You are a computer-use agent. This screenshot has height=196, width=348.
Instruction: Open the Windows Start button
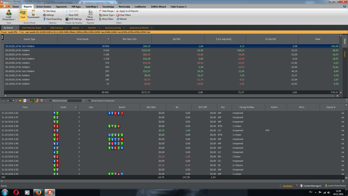5,193
